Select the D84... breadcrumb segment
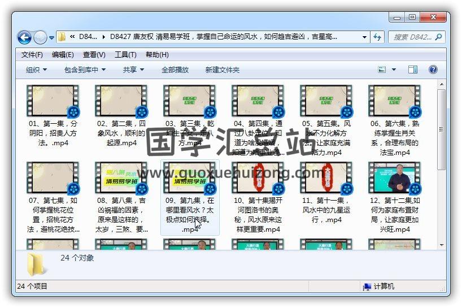The image size is (462, 308). (x=88, y=37)
